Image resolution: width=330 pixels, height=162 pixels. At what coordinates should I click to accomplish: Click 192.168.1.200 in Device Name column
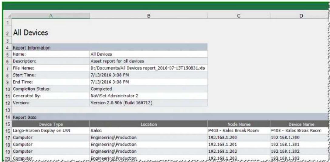pos(299,138)
